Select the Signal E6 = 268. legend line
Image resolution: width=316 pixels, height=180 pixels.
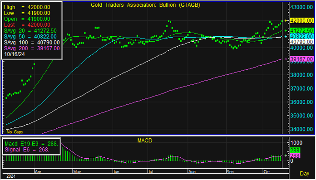coord(27,150)
